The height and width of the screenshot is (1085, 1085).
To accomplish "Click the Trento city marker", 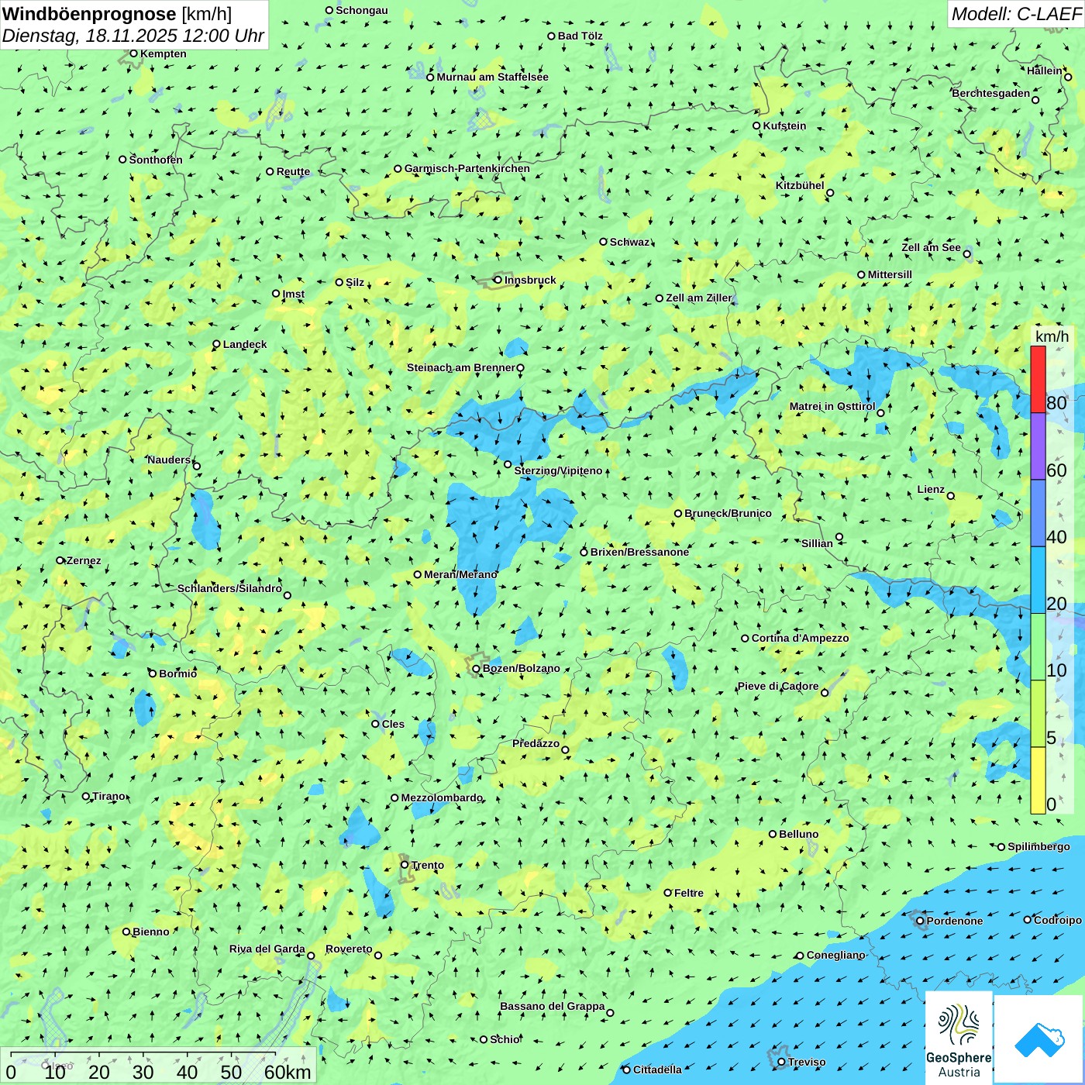I will (x=405, y=865).
